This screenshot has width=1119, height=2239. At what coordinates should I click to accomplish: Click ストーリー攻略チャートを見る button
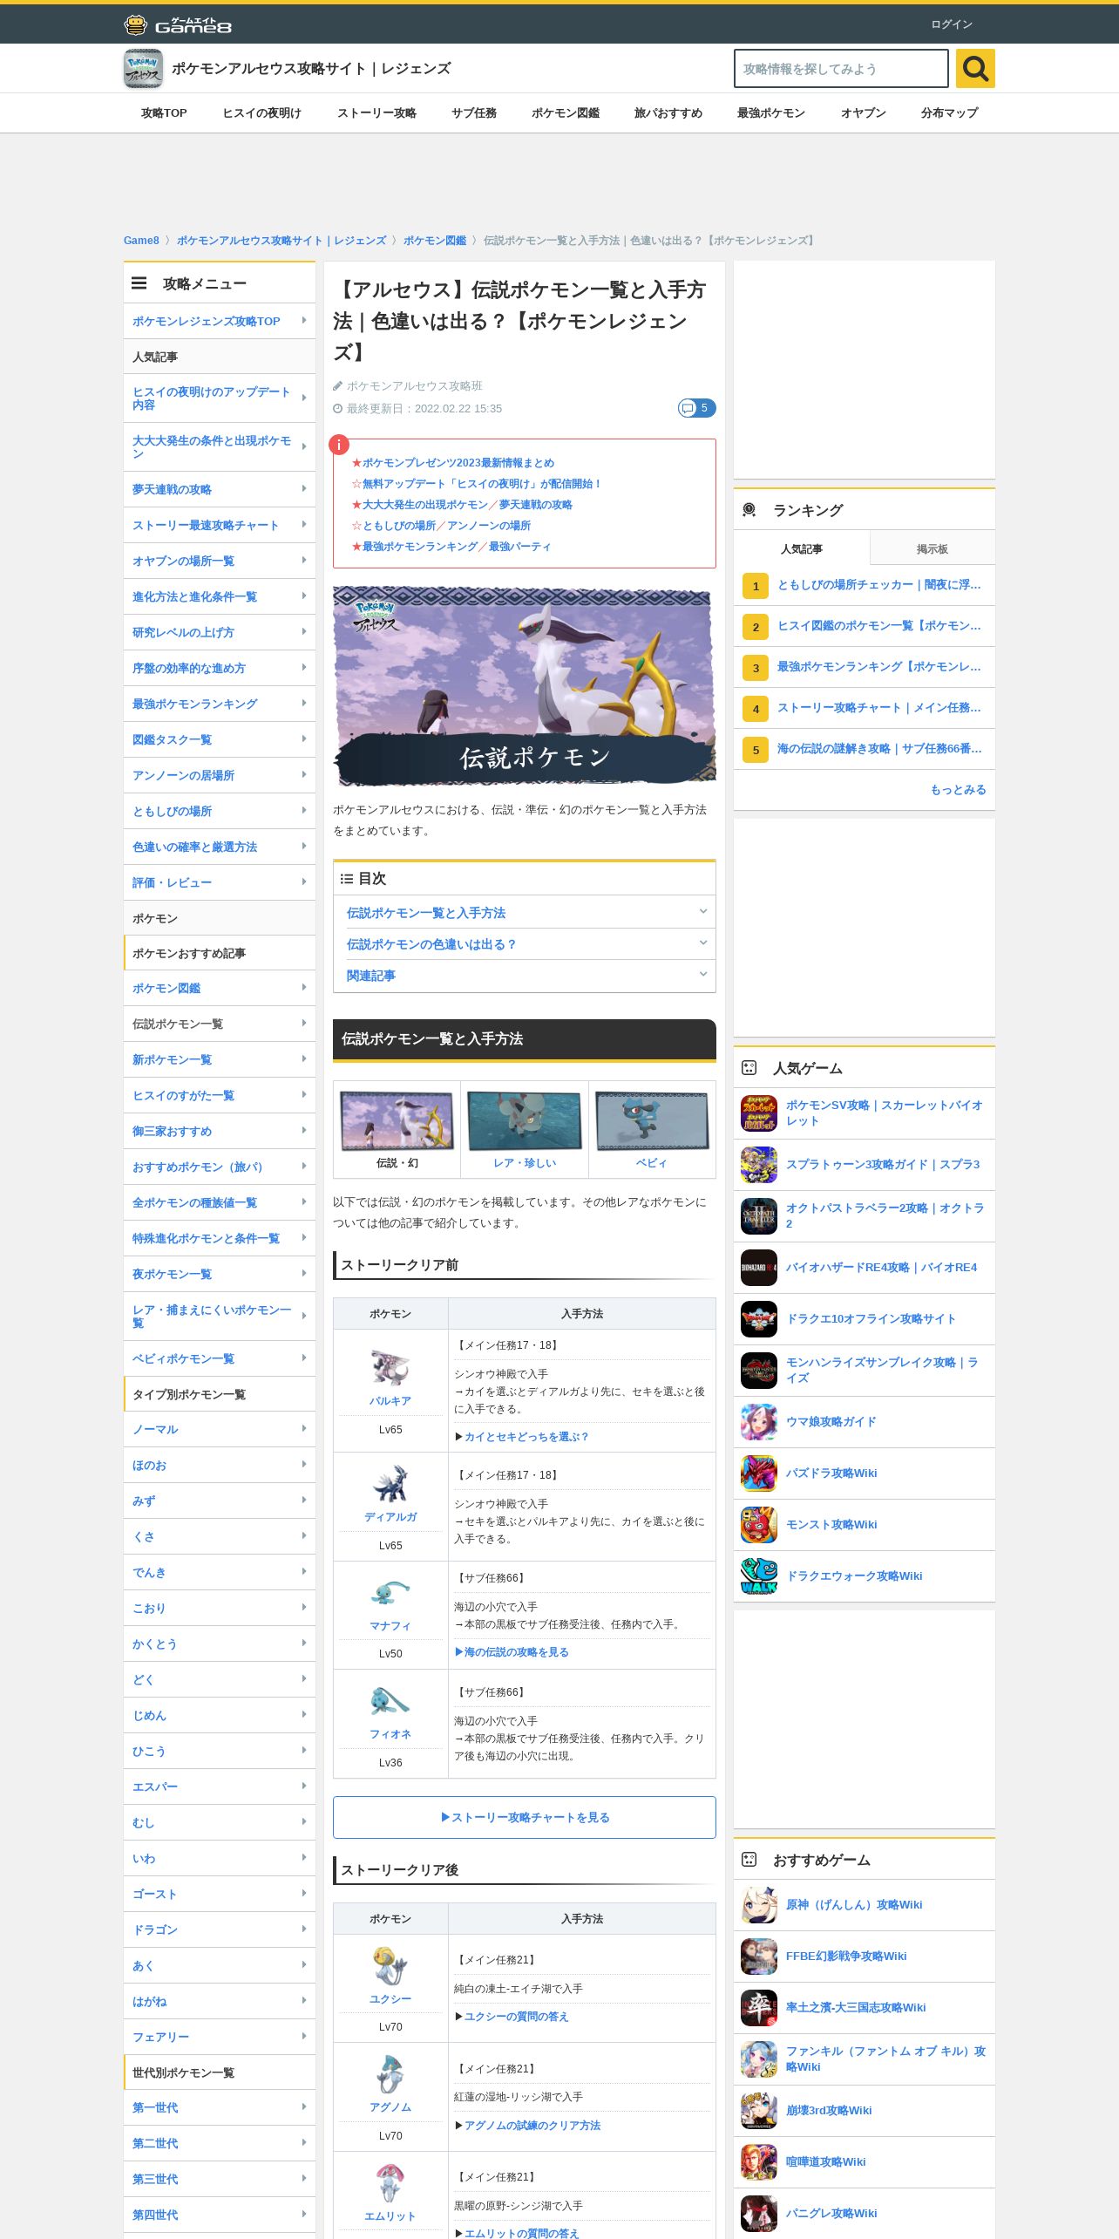tap(525, 1817)
